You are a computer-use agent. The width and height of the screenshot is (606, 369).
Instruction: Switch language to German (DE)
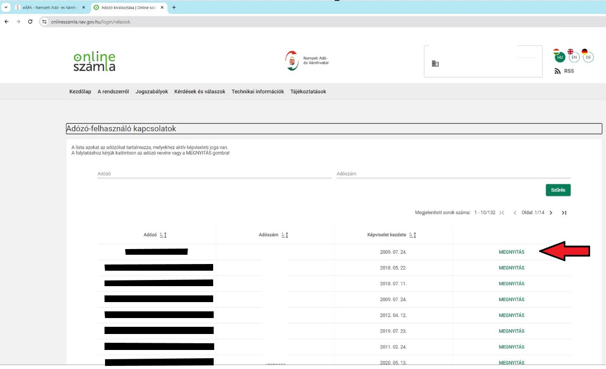[x=587, y=57]
